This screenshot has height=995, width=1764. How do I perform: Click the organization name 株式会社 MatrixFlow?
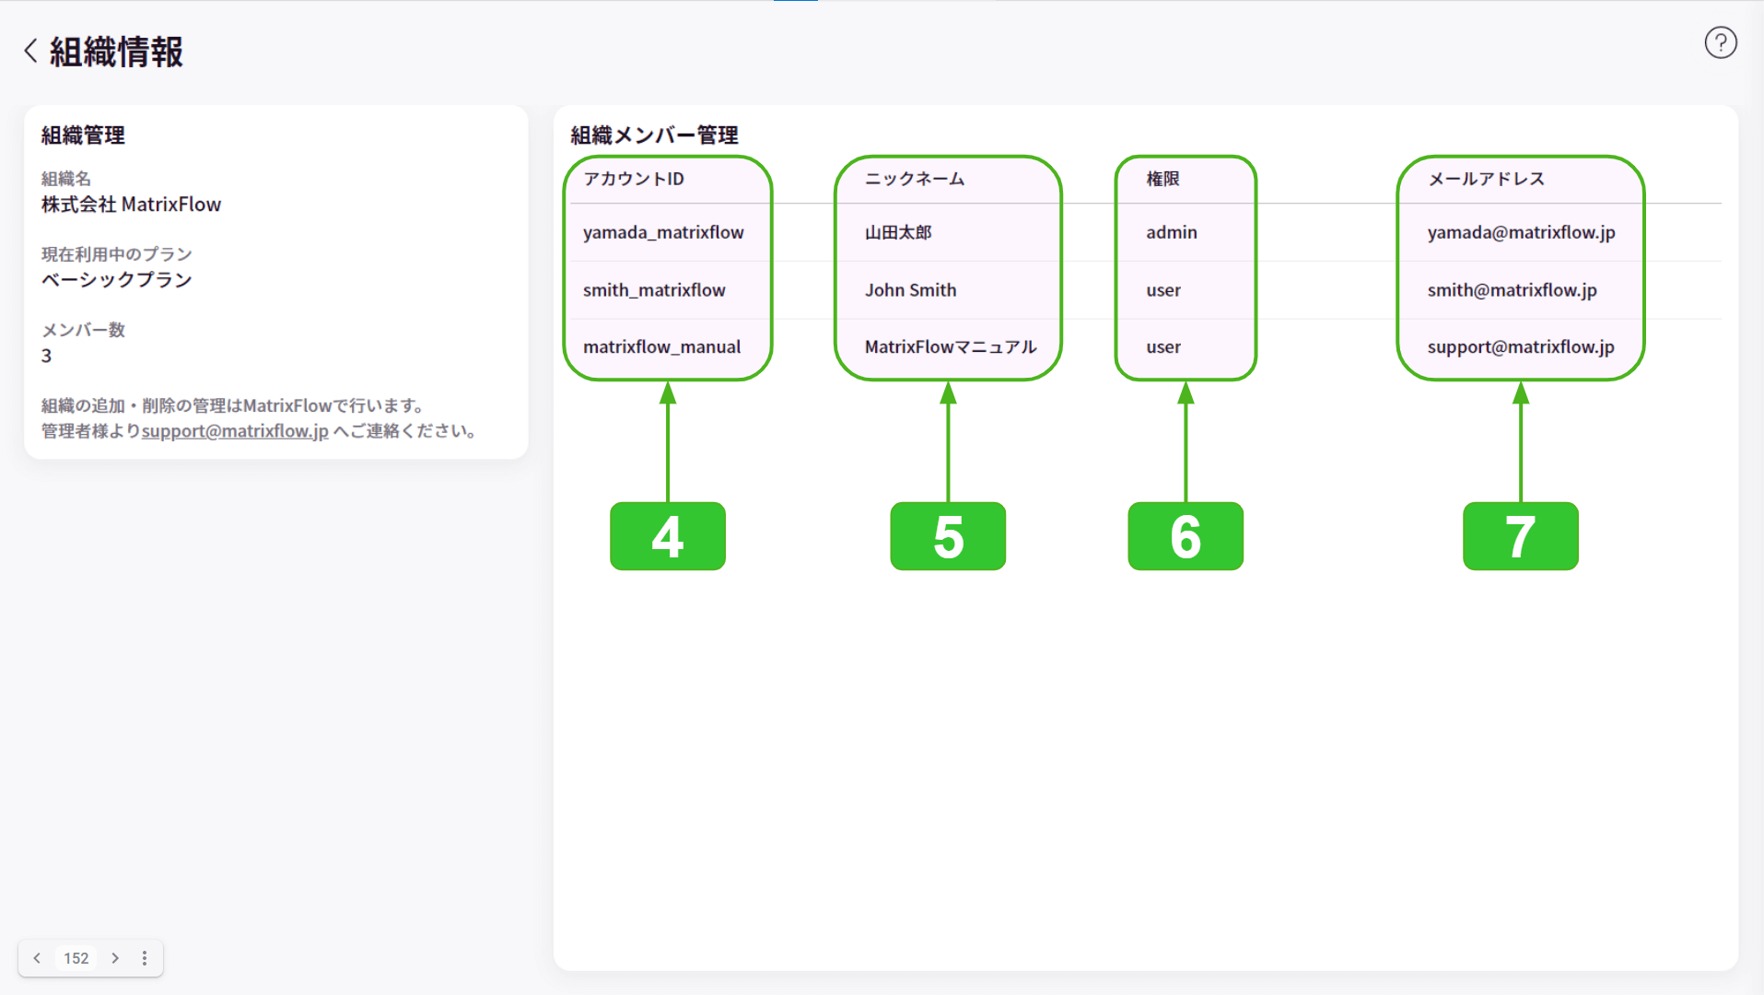pos(131,205)
